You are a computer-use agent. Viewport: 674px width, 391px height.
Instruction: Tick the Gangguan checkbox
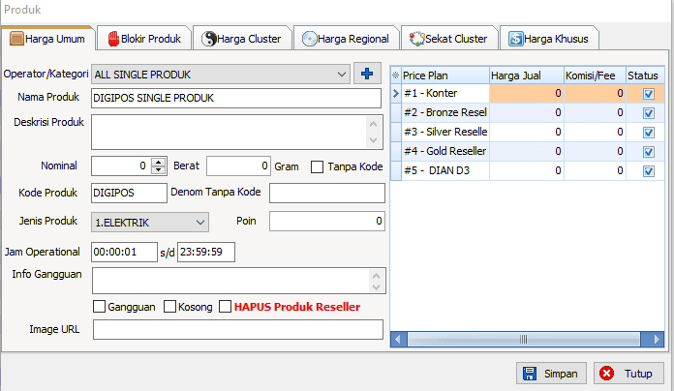(x=99, y=307)
